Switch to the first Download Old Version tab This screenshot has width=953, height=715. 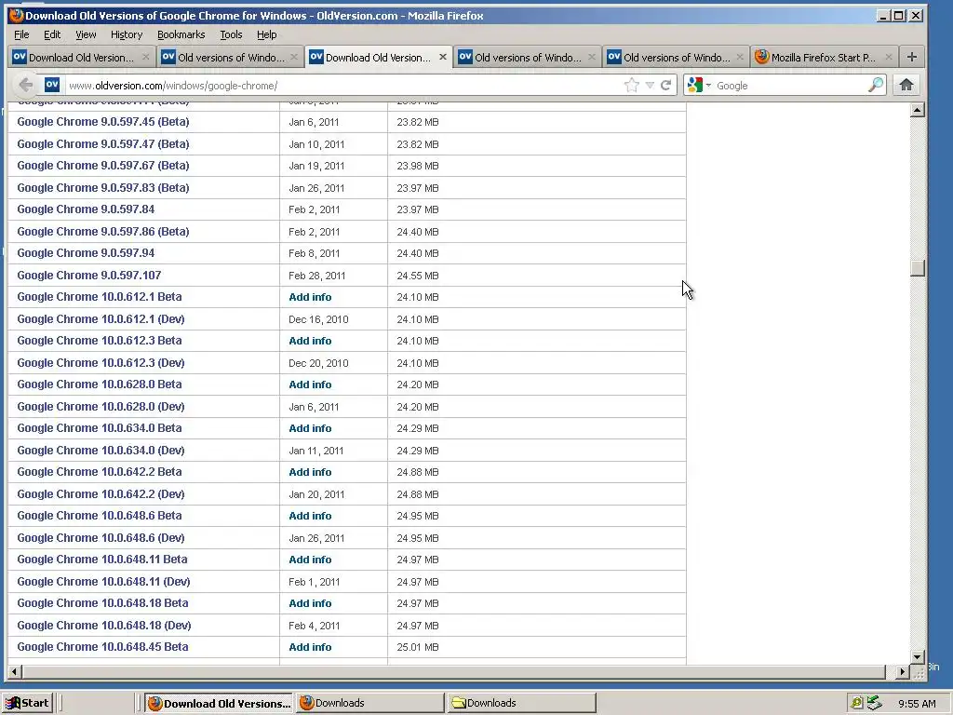80,57
